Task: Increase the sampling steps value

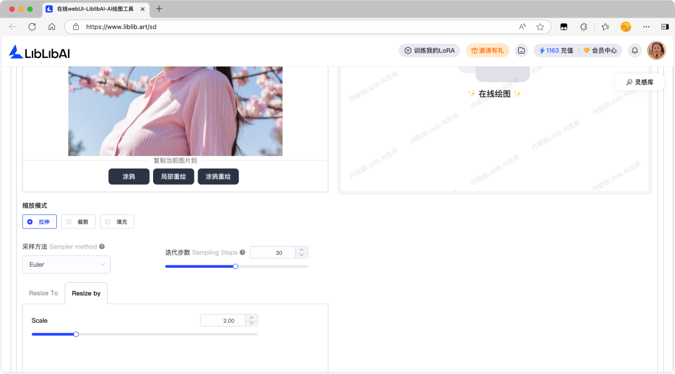Action: pos(301,250)
